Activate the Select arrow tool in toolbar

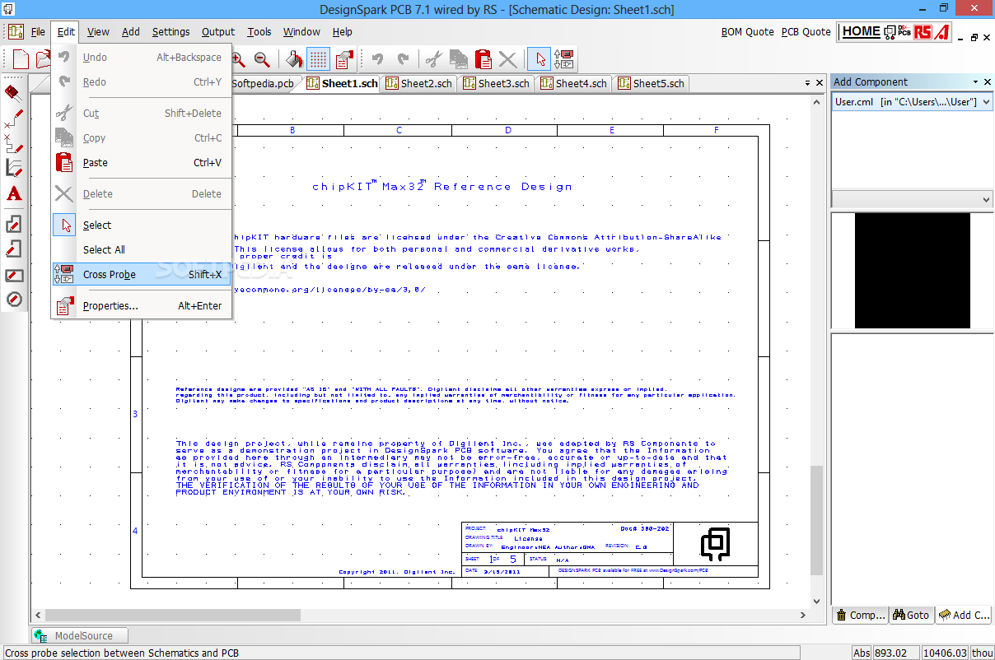pyautogui.click(x=540, y=59)
